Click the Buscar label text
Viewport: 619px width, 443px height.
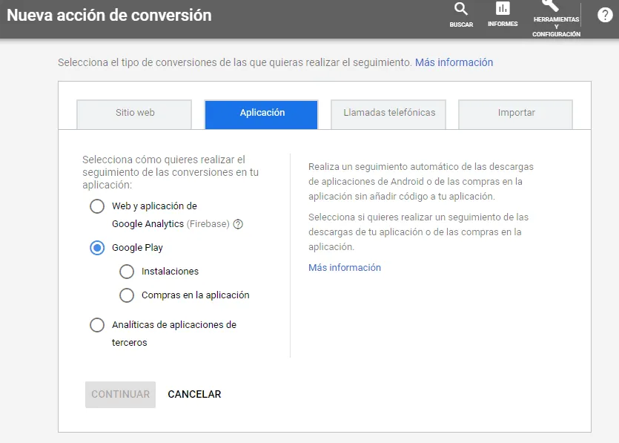tap(461, 24)
